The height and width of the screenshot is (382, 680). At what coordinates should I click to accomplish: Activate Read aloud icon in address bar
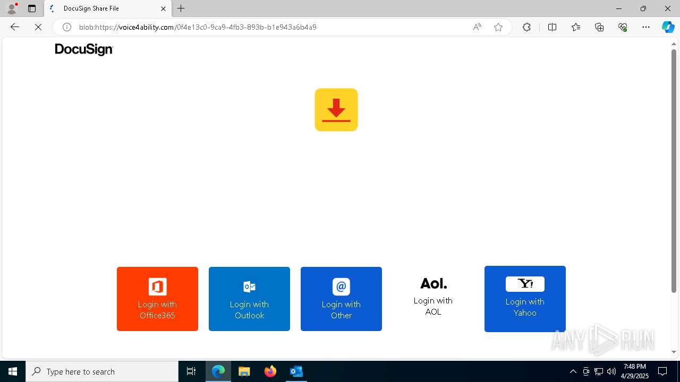pyautogui.click(x=477, y=27)
